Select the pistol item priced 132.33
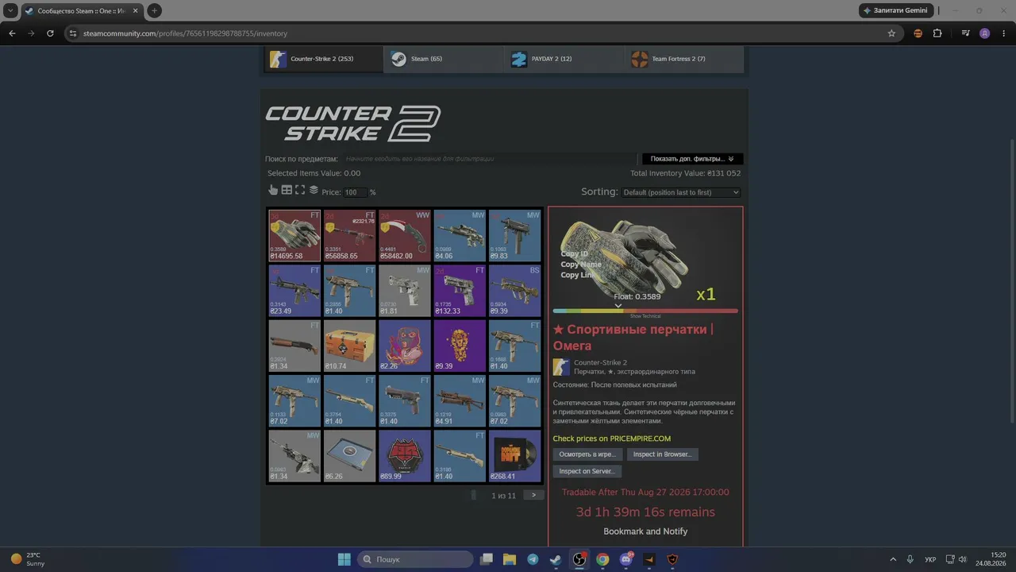This screenshot has height=572, width=1016. click(460, 291)
